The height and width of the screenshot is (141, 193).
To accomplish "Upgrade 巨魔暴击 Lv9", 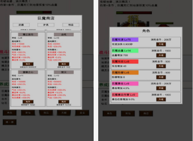I will pos(161,88).
